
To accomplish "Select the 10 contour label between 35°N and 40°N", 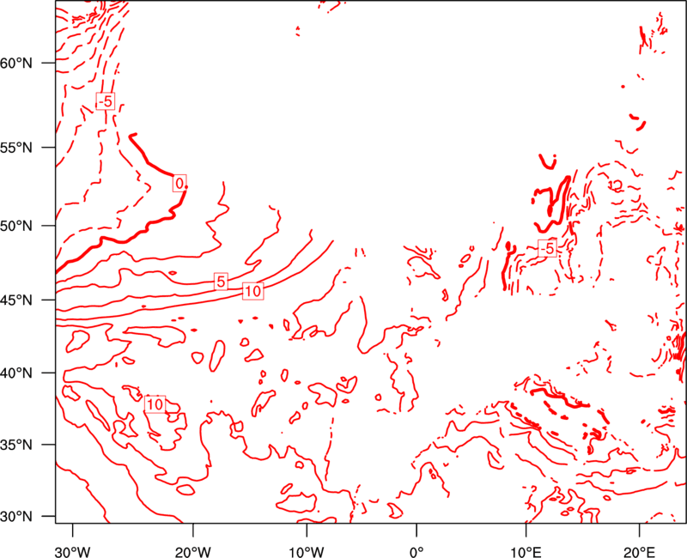I will (x=155, y=403).
